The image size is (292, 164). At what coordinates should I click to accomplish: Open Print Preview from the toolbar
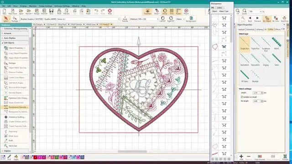pyautogui.click(x=66, y=11)
